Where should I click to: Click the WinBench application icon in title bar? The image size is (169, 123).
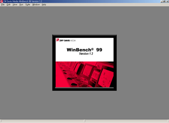2,2
